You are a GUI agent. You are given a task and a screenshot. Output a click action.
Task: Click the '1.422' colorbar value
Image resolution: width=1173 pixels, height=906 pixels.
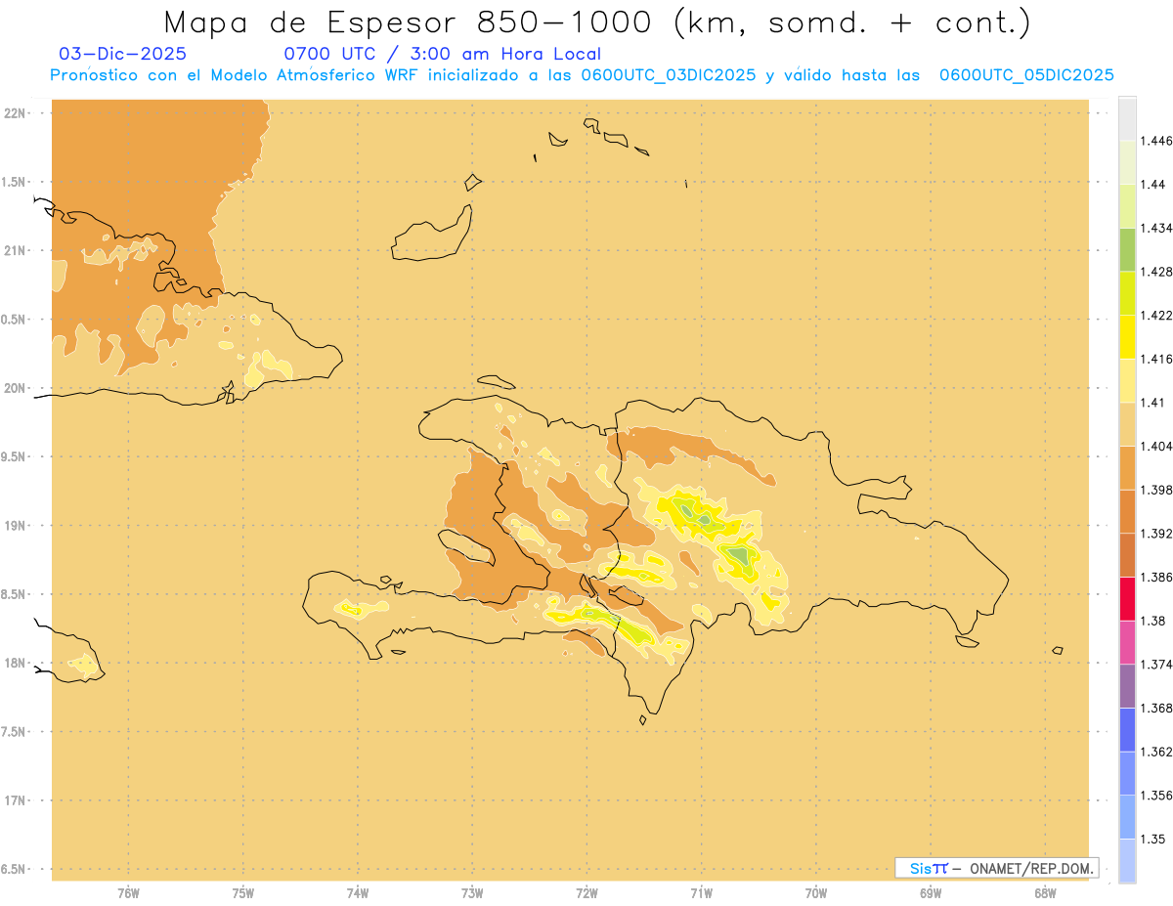pyautogui.click(x=1156, y=315)
